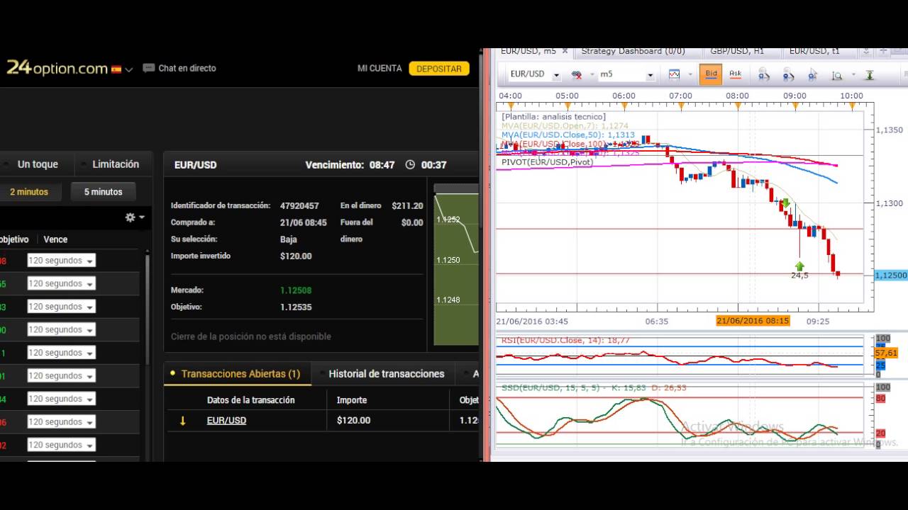Click the green down arrow on the chart
The width and height of the screenshot is (908, 510).
(x=785, y=203)
